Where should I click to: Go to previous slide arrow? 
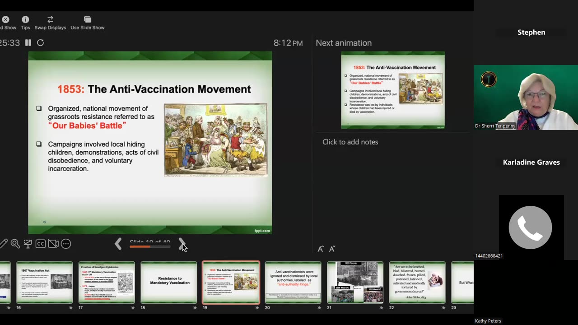pos(118,244)
